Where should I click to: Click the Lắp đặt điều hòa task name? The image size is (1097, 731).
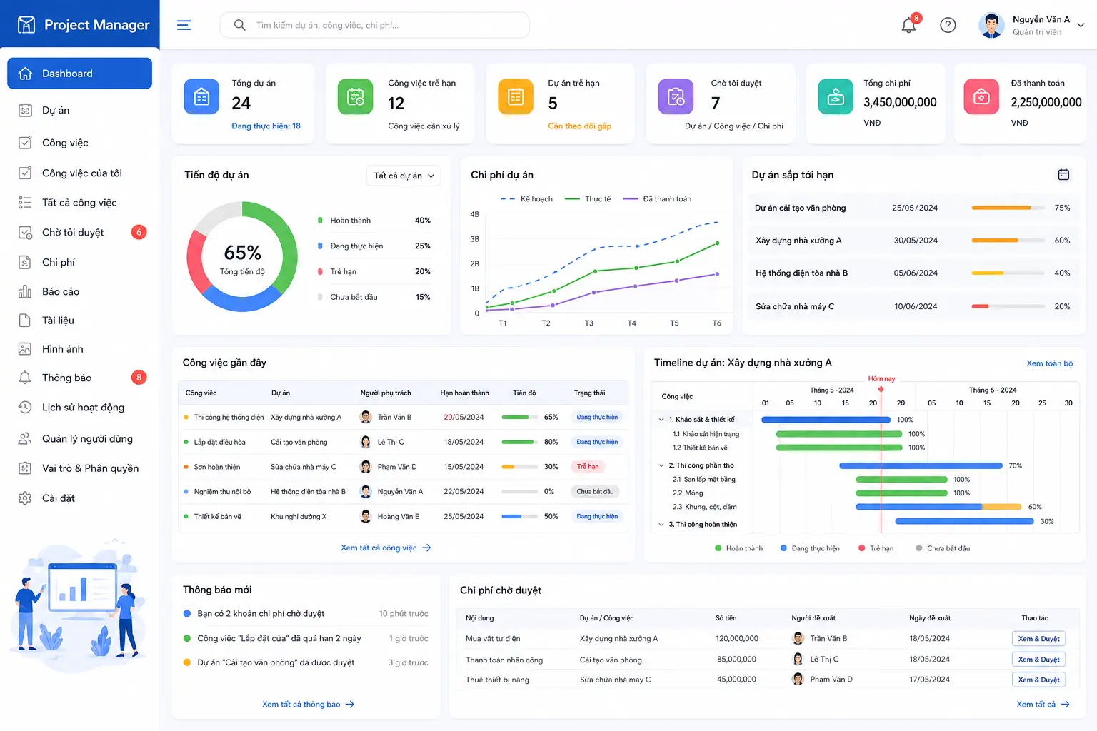click(220, 443)
